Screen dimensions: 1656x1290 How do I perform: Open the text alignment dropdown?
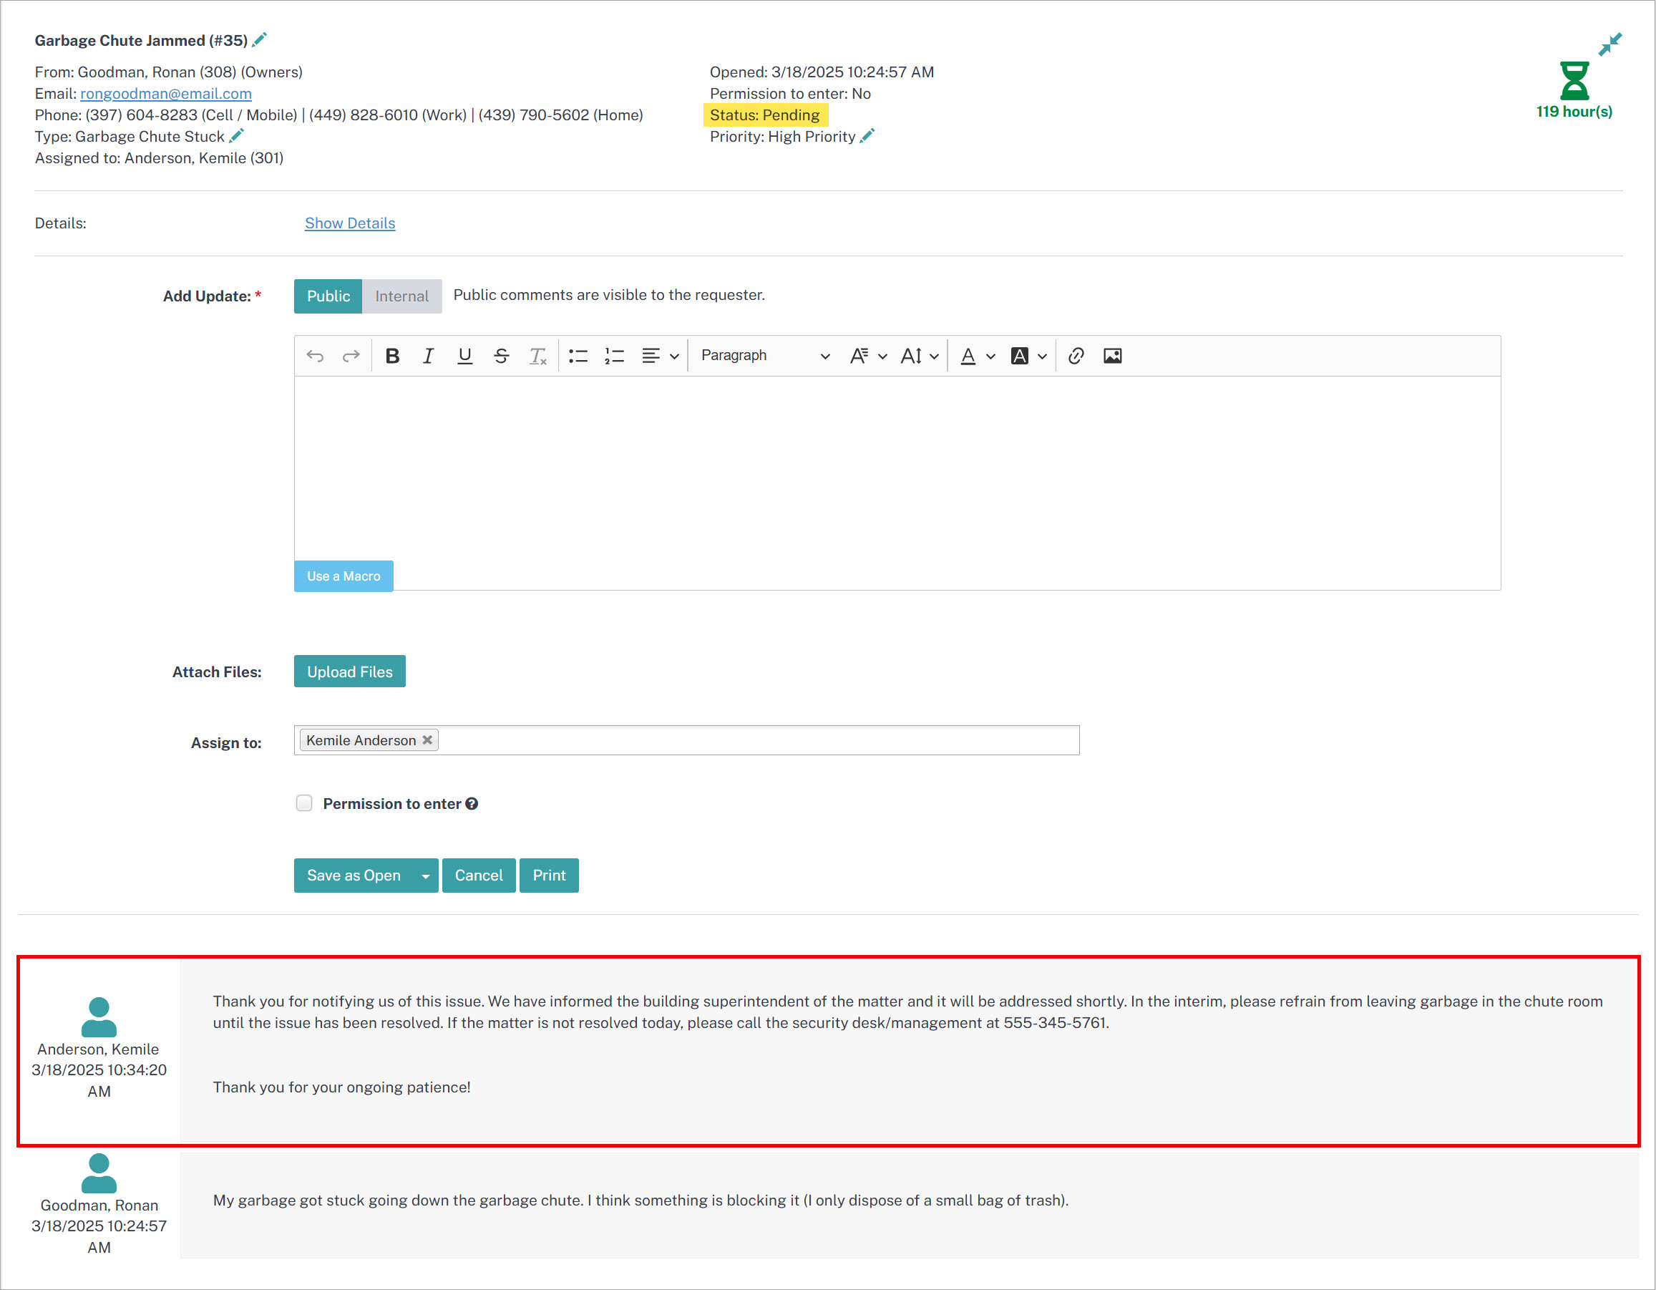pos(660,356)
